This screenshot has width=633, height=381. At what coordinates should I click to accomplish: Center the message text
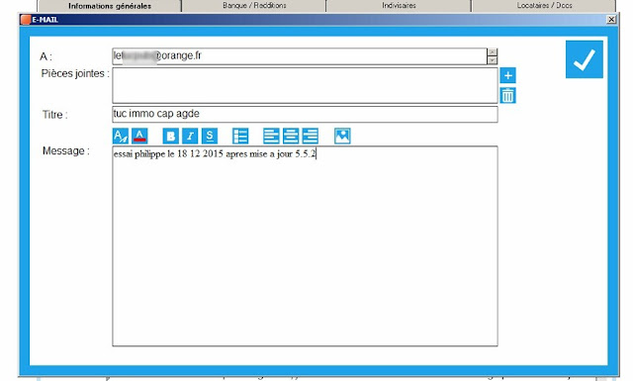[291, 137]
